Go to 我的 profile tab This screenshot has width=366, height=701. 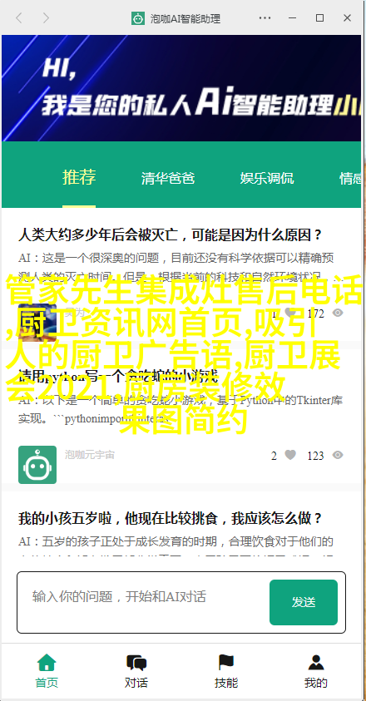coord(316,671)
